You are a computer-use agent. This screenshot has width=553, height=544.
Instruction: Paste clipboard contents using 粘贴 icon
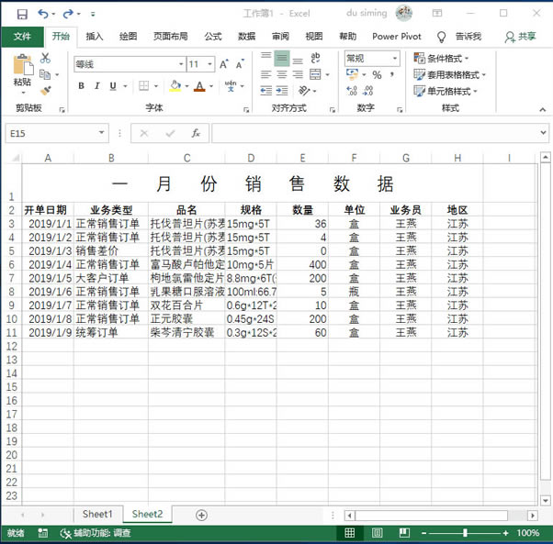[23, 66]
